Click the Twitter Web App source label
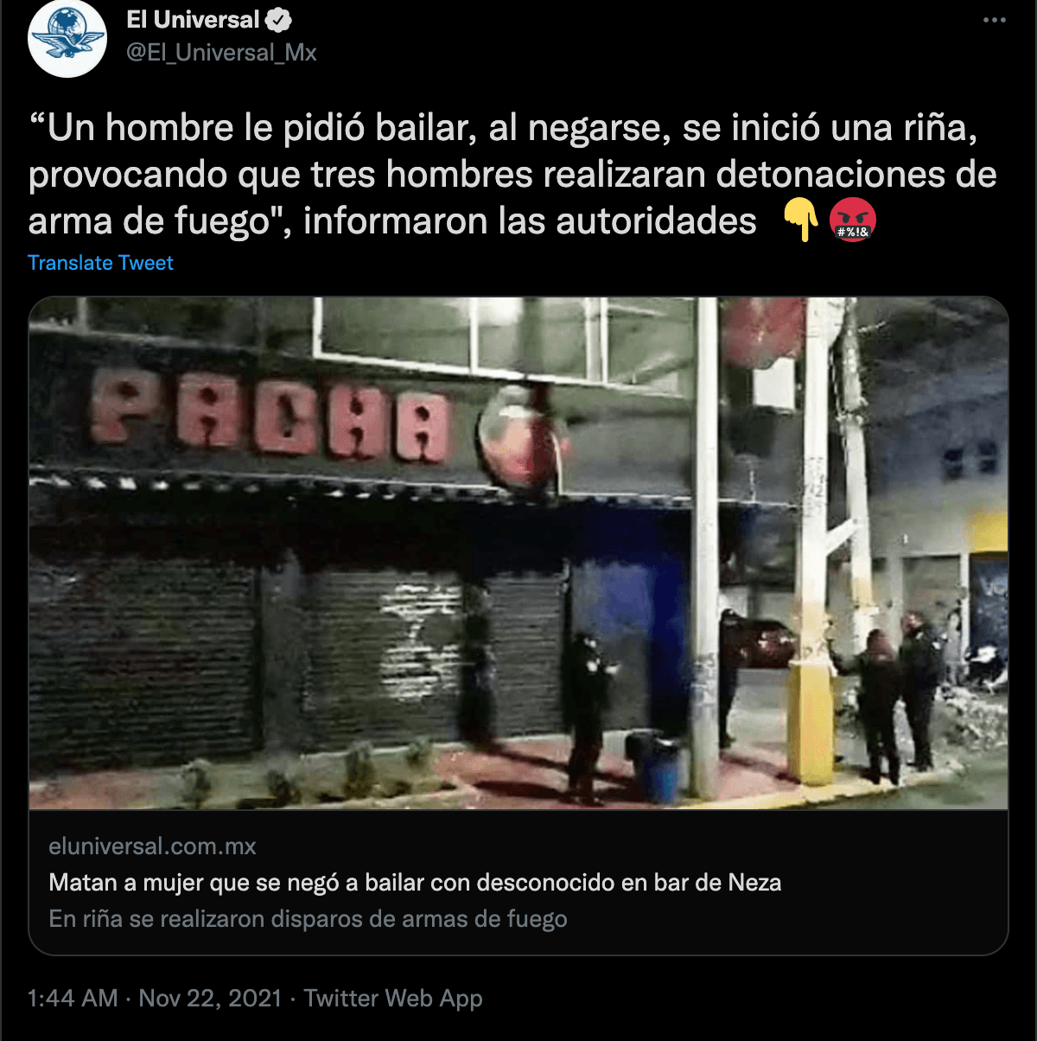 (x=393, y=999)
